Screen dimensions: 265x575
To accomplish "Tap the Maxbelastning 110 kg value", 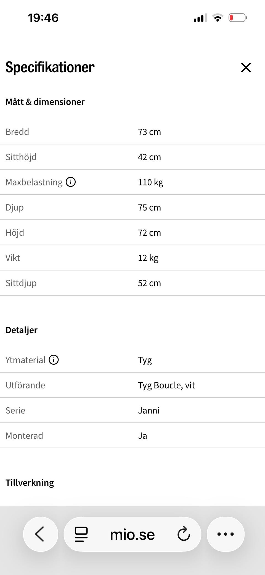I will (150, 182).
